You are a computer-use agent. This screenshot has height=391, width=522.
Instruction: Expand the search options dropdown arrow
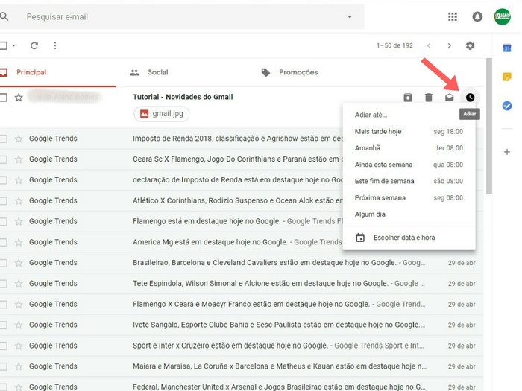pyautogui.click(x=350, y=16)
